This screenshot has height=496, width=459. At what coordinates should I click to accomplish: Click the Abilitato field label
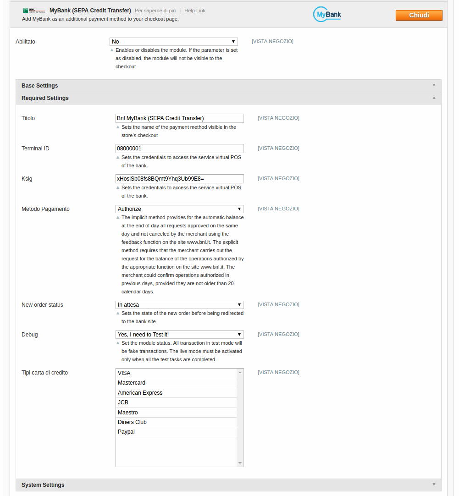[25, 42]
